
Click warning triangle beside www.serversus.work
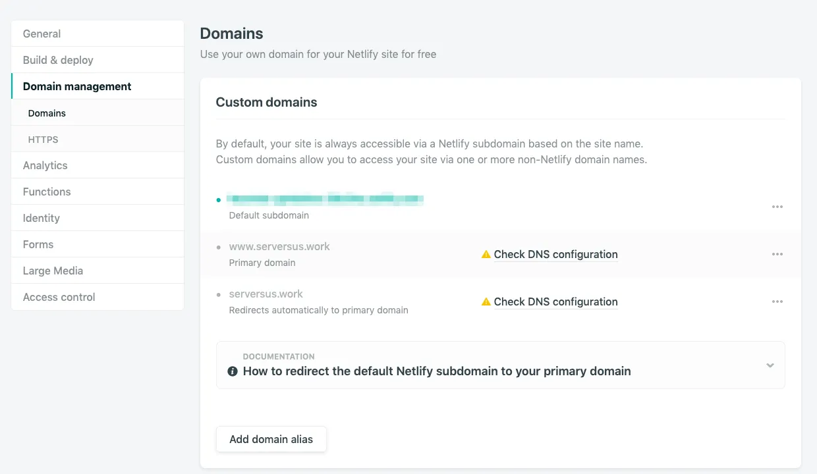coord(486,253)
